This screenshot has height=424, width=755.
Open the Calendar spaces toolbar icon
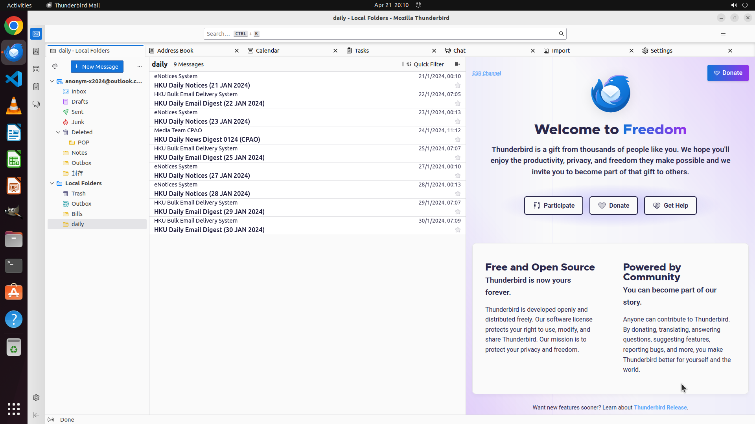pyautogui.click(x=36, y=69)
